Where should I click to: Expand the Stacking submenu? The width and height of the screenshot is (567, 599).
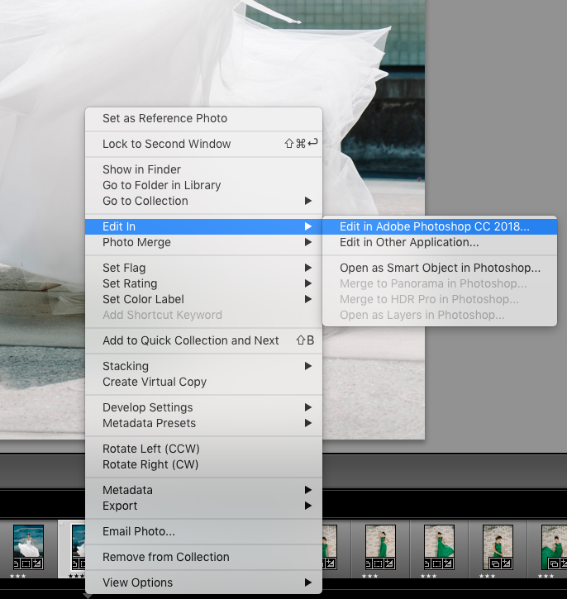pos(203,366)
